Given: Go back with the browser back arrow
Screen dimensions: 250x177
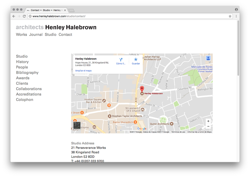Looking at the screenshot, I should pos(14,16).
